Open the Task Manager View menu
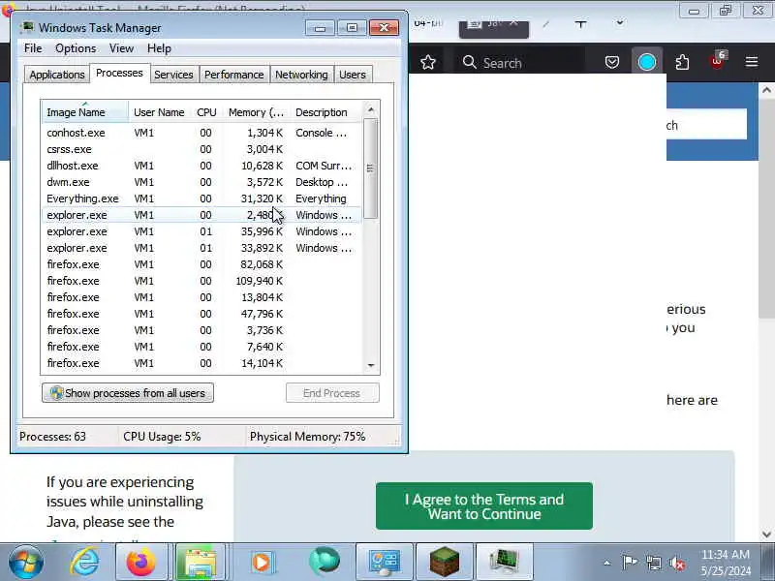Image resolution: width=775 pixels, height=581 pixels. [122, 48]
